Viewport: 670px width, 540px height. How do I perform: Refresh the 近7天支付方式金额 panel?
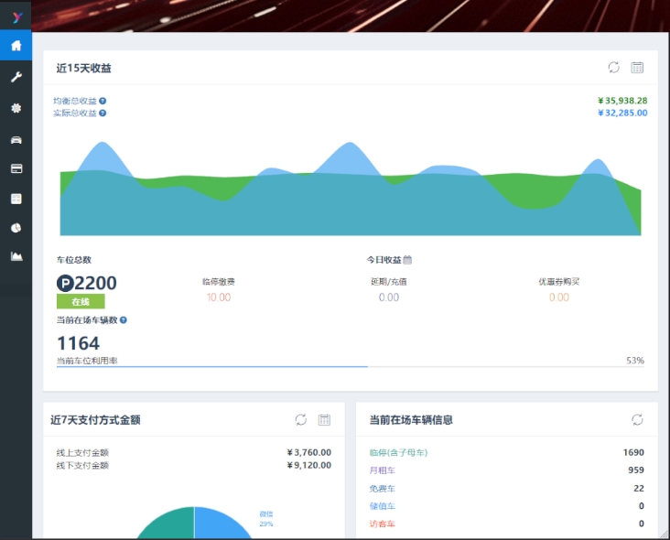point(300,419)
